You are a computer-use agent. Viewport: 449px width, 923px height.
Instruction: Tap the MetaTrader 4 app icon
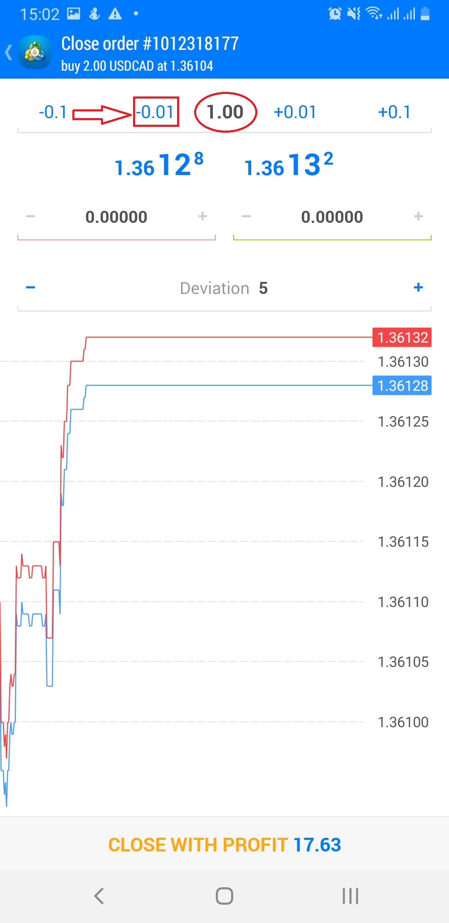coord(35,53)
